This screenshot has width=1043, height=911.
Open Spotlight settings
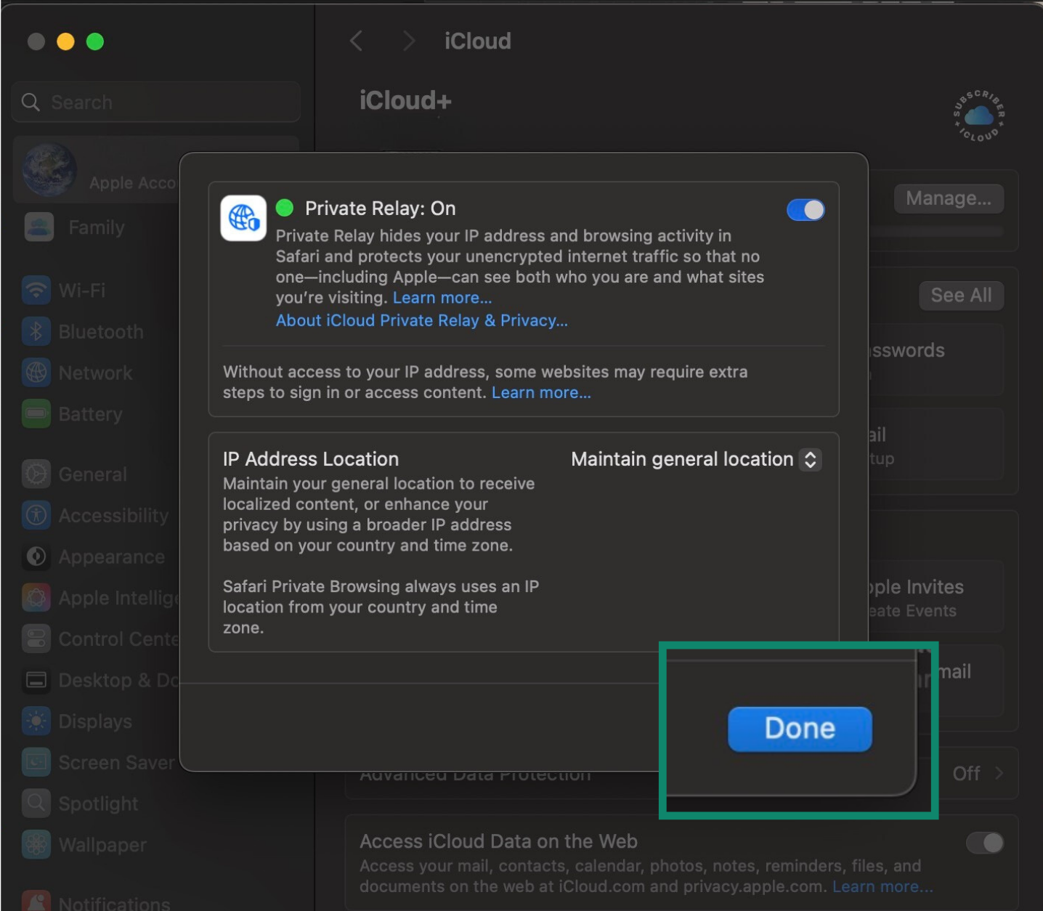coord(97,803)
